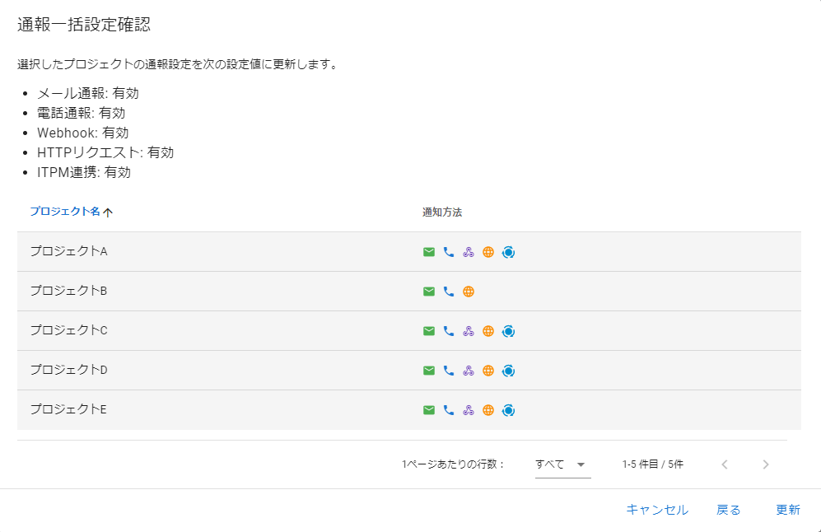Click the ITPM integration icon for プロジェクトA
This screenshot has width=821, height=532.
click(x=509, y=252)
